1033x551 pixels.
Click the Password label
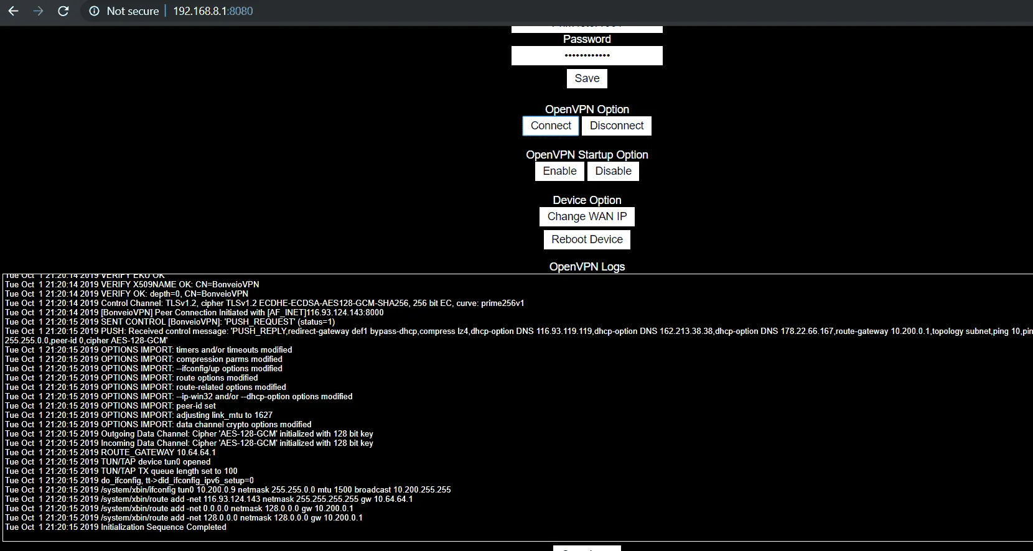(587, 39)
